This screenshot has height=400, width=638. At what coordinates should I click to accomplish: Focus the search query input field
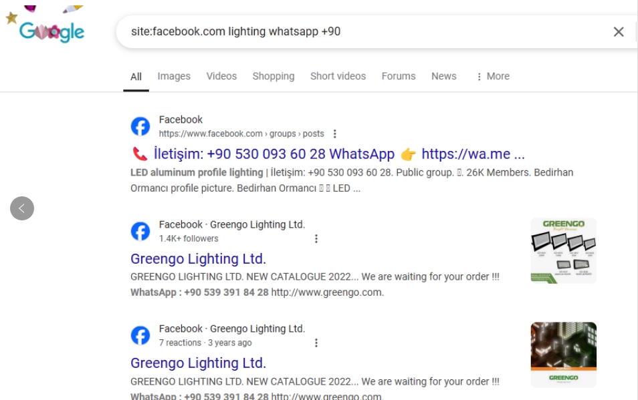tap(366, 31)
